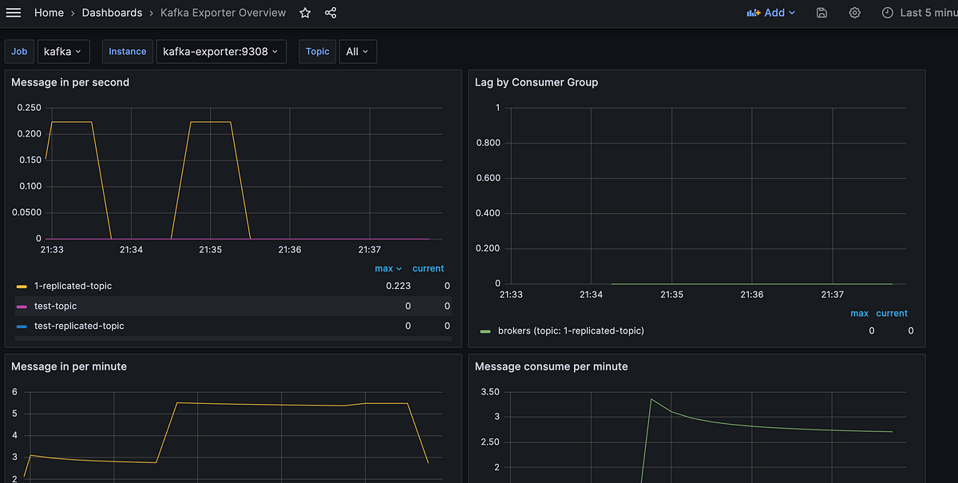Open the Topic dropdown set to All
Viewport: 958px width, 483px height.
click(x=358, y=51)
